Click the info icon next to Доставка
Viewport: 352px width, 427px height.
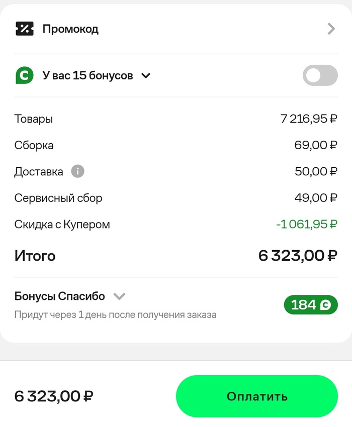click(x=77, y=172)
